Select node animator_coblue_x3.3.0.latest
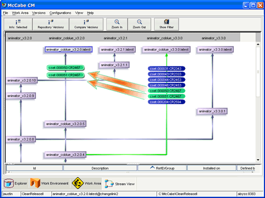265x198 pixels. pyautogui.click(x=166, y=49)
